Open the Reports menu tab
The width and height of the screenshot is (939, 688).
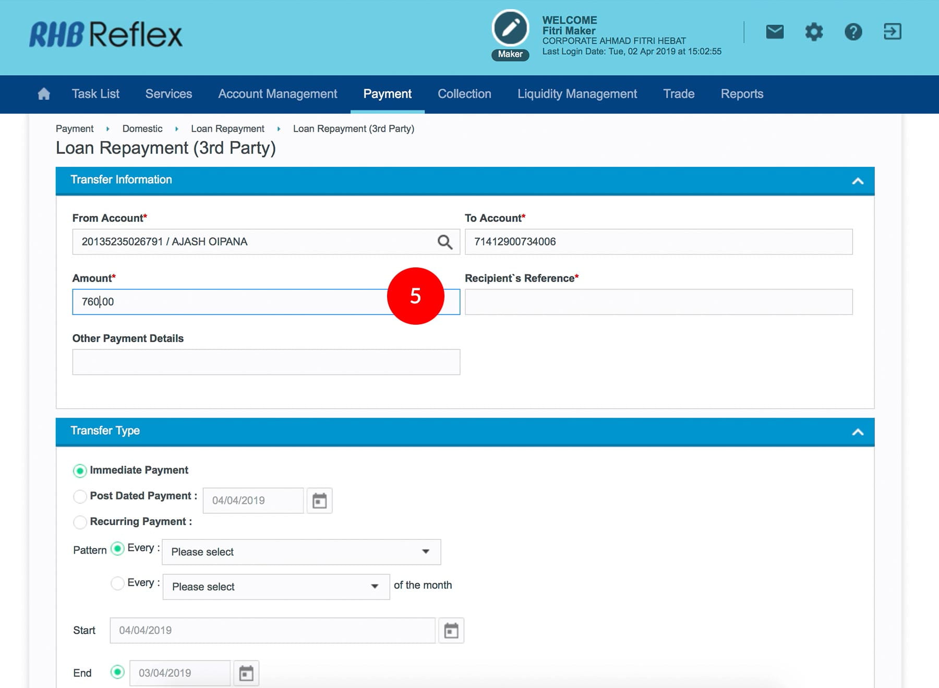click(742, 94)
